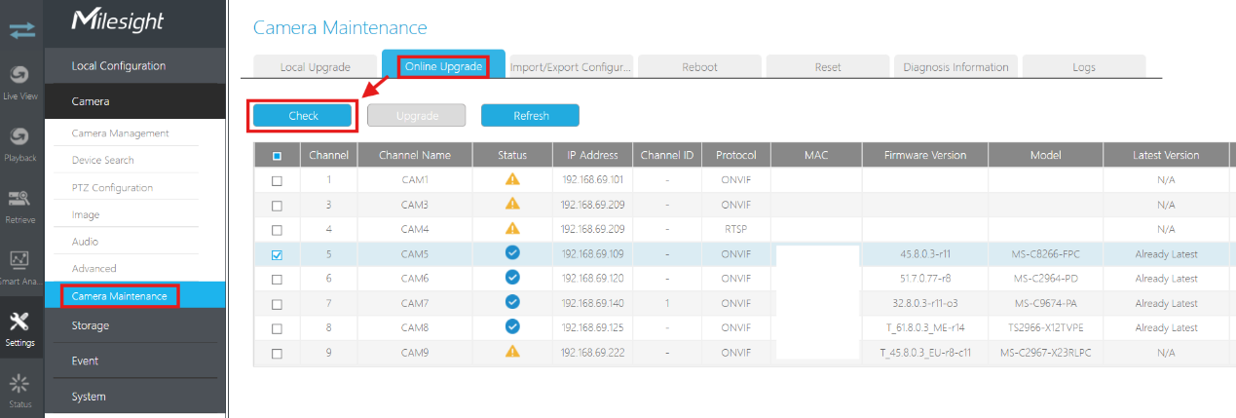1236x418 pixels.
Task: Click the Latest Version column header
Action: click(1166, 156)
